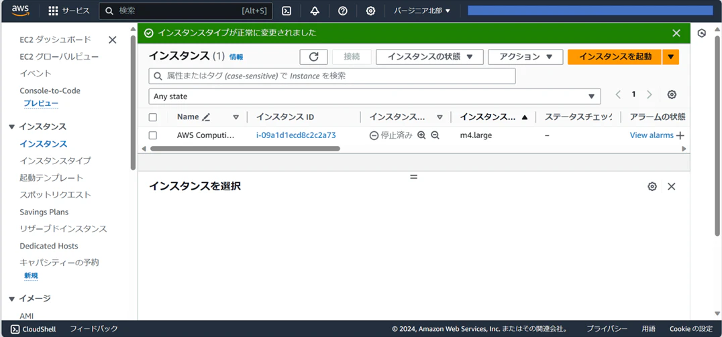Close the EC2 sidebar navigation
The width and height of the screenshot is (722, 337).
tap(112, 40)
